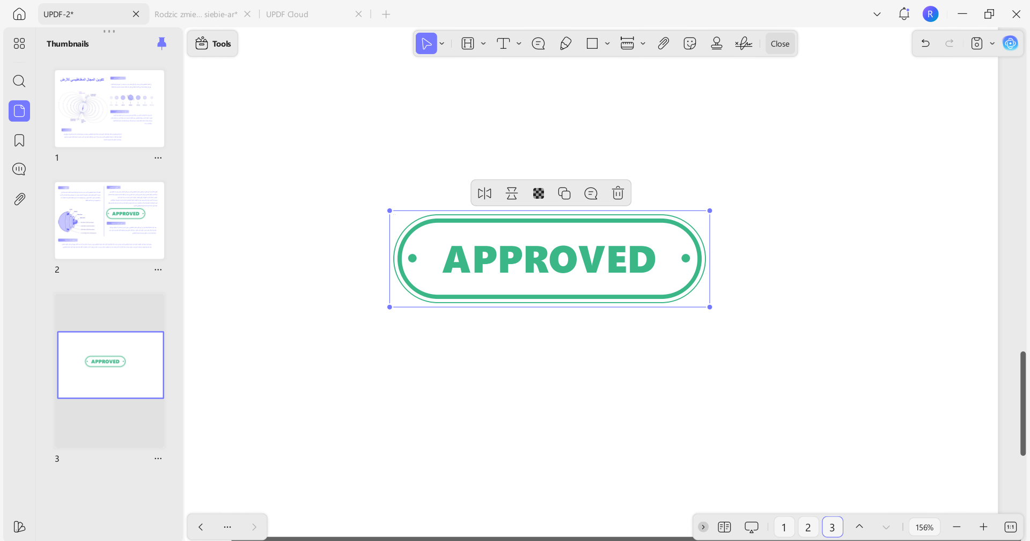This screenshot has width=1030, height=541.
Task: Open the Attachments sidebar icon
Action: (x=19, y=199)
